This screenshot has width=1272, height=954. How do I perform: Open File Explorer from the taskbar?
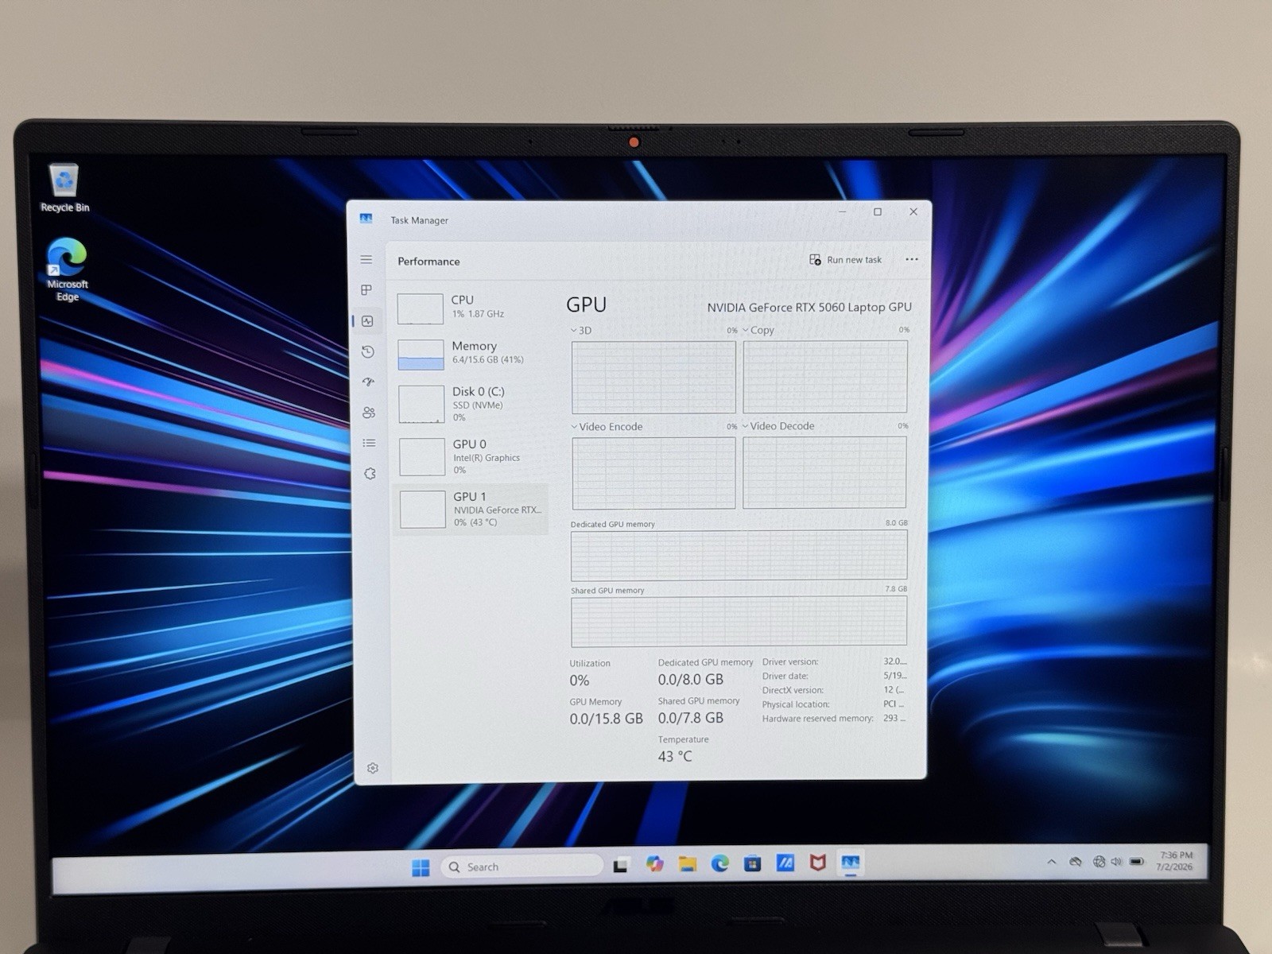point(688,864)
